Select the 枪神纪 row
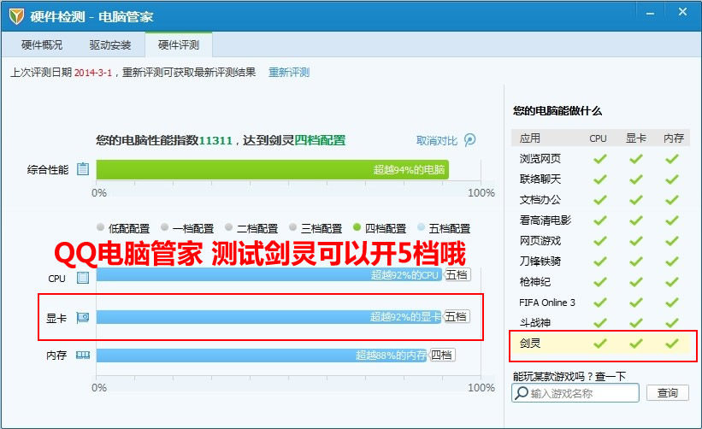 (x=600, y=282)
